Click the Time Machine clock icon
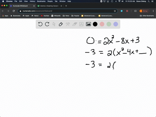The width and height of the screenshot is (156, 117). [x=112, y=1]
